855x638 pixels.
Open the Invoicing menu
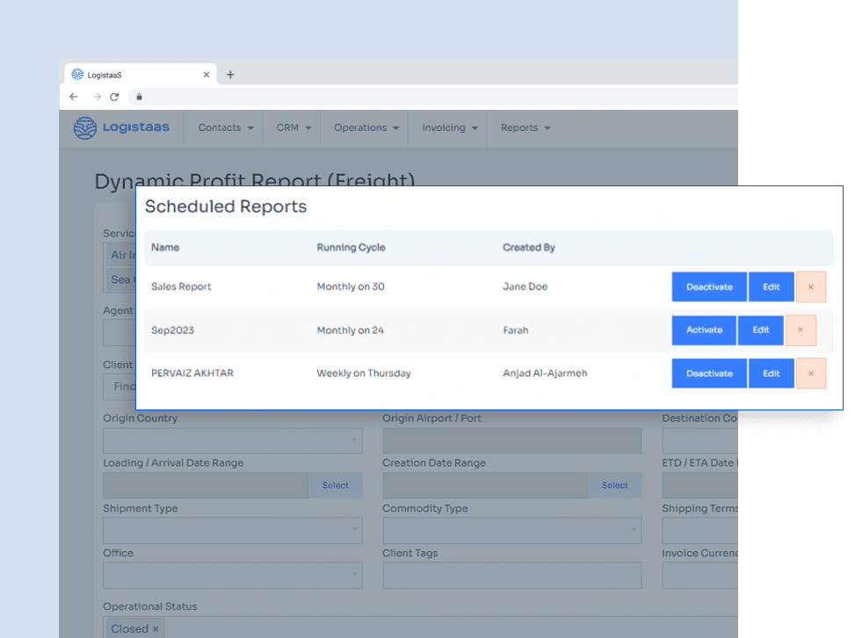(x=449, y=127)
